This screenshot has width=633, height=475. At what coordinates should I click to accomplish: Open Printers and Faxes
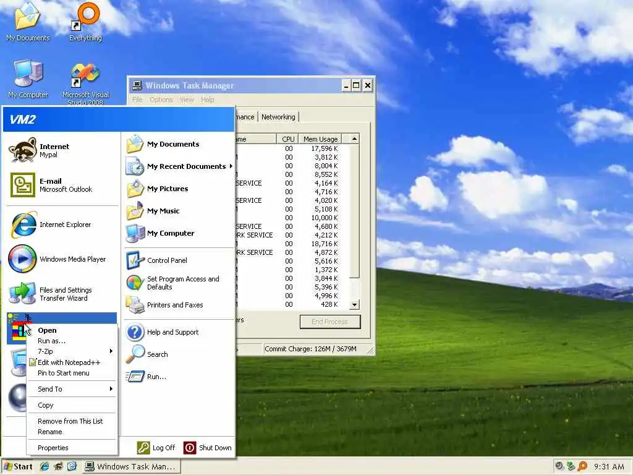pos(179,305)
